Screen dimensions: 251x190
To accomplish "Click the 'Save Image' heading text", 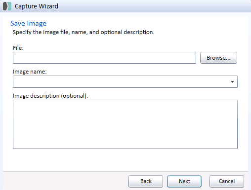I will tap(28, 23).
